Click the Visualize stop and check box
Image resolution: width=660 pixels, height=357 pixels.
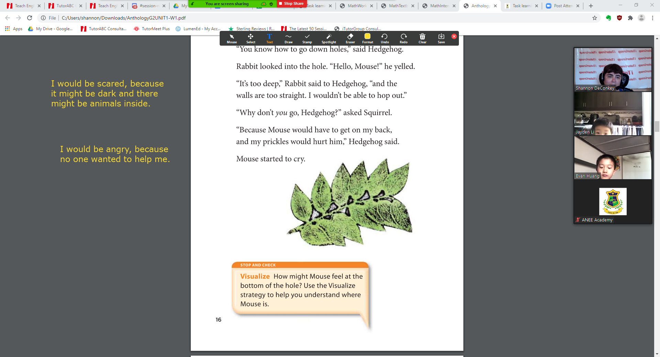click(x=300, y=288)
